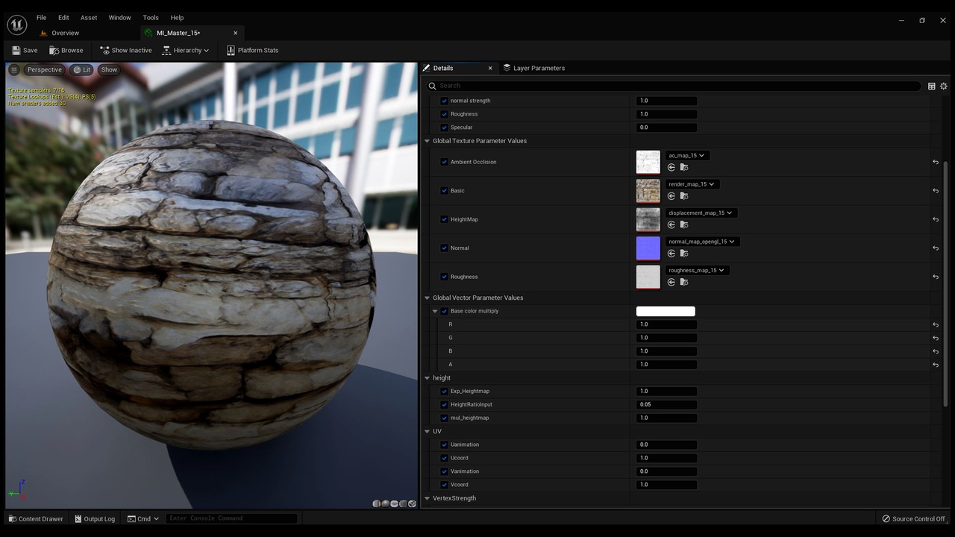Reset Base color A value to default
Viewport: 955px width, 537px height.
(935, 365)
